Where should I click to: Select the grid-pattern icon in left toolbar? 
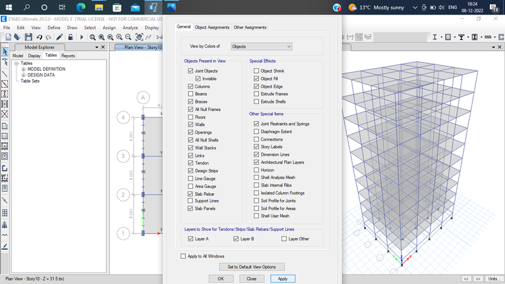pos(5,213)
